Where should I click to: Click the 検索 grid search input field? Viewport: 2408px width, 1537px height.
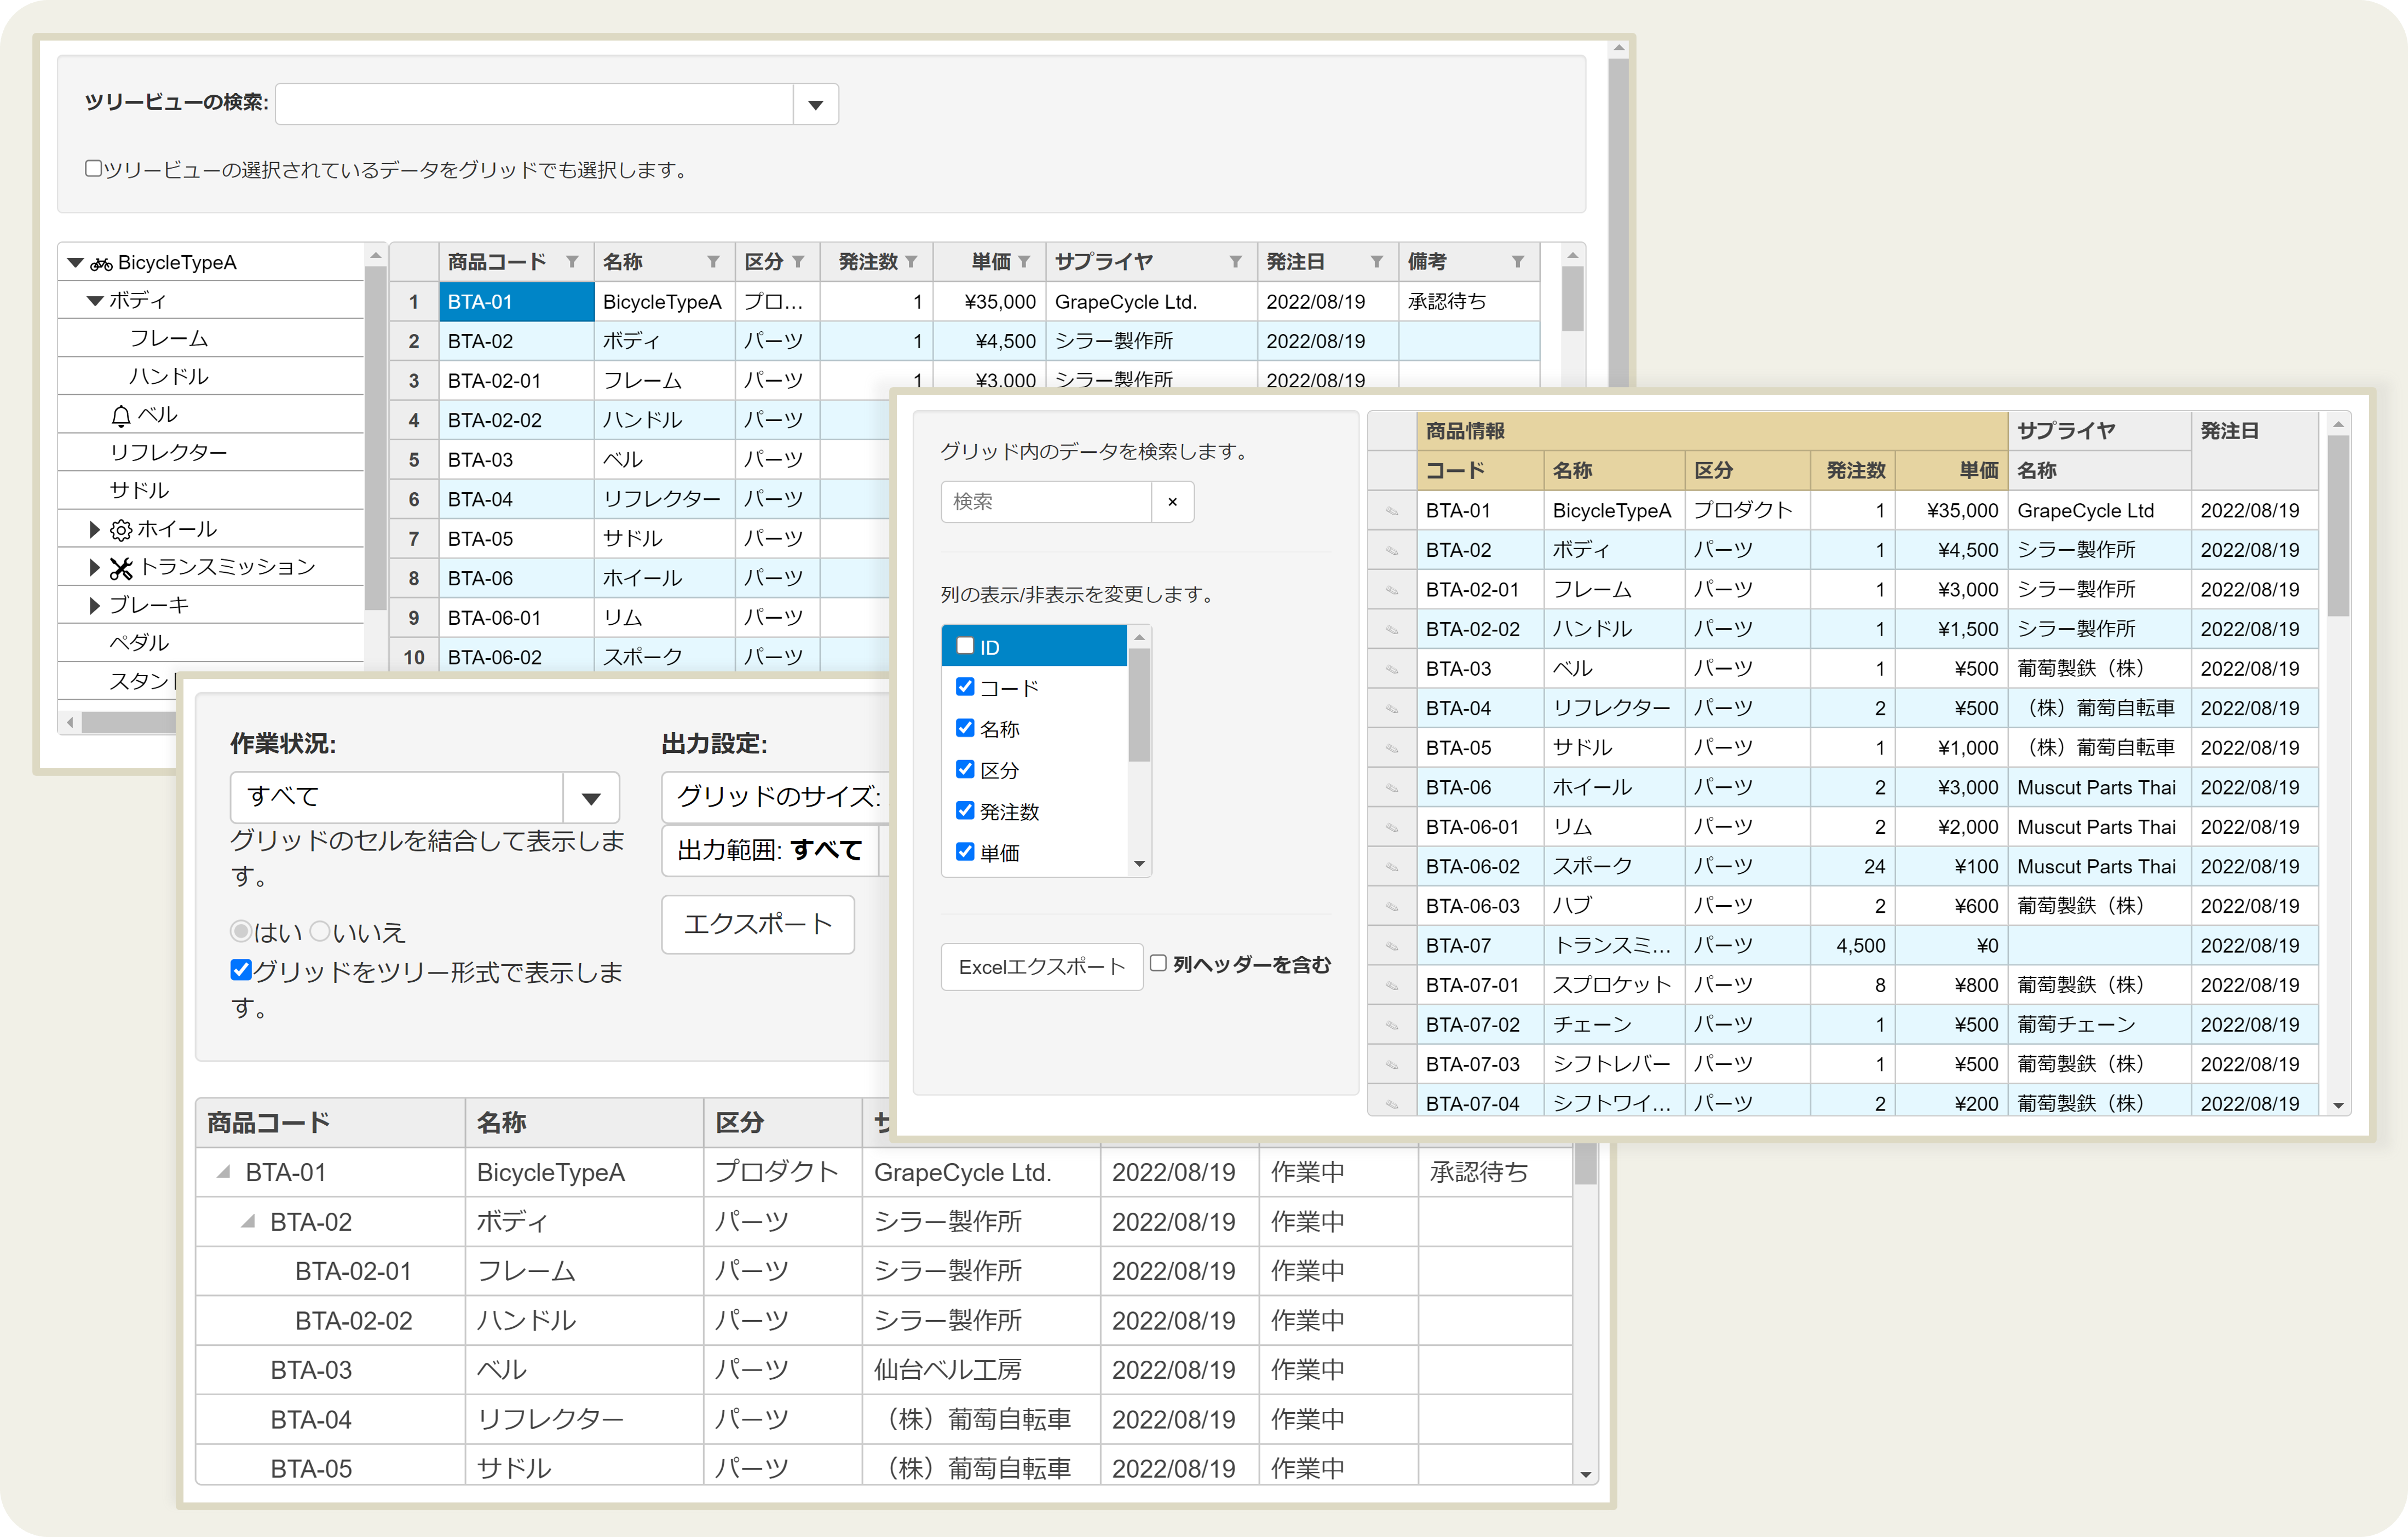1046,502
